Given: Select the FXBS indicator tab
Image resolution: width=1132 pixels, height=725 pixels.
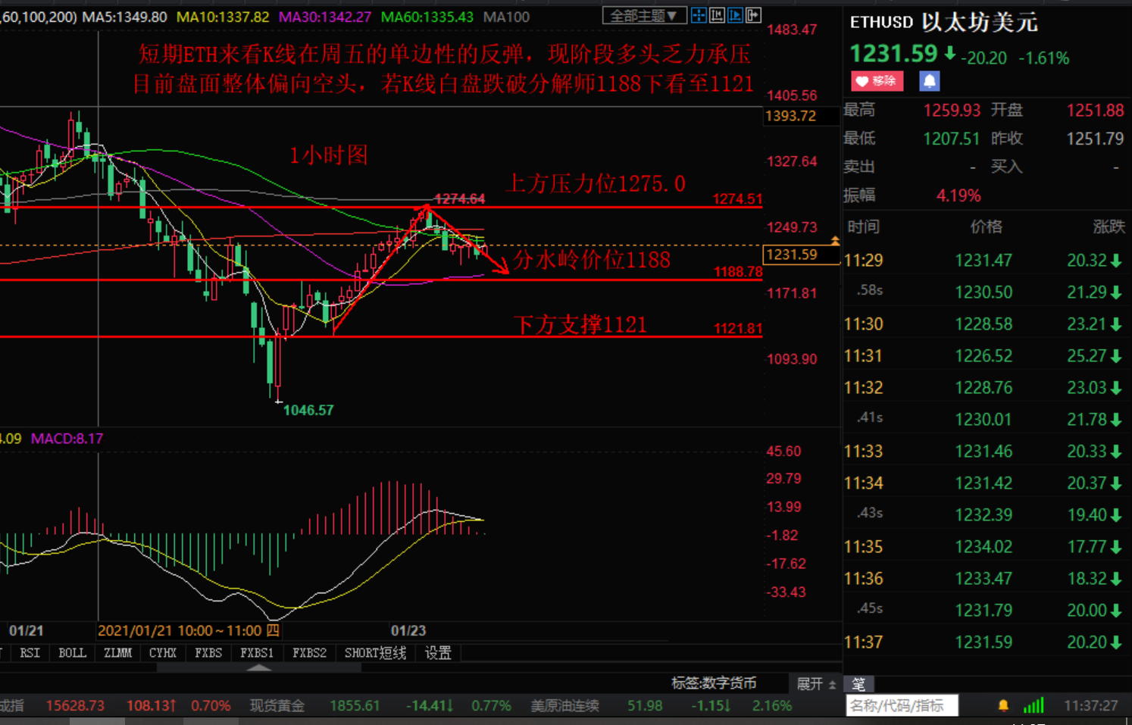Looking at the screenshot, I should point(208,653).
